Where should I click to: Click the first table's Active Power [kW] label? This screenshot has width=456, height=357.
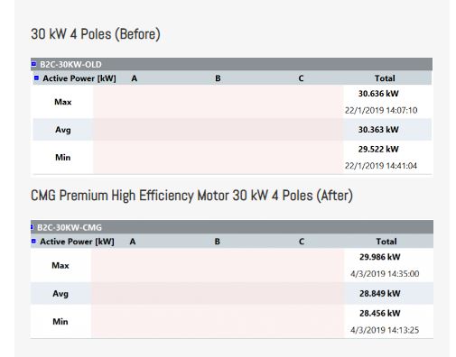pyautogui.click(x=79, y=78)
